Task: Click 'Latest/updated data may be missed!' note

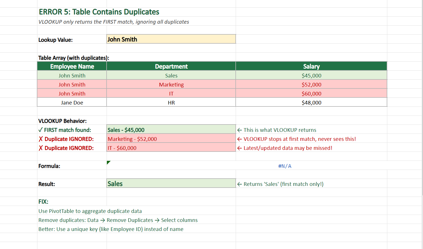Action: click(x=285, y=148)
